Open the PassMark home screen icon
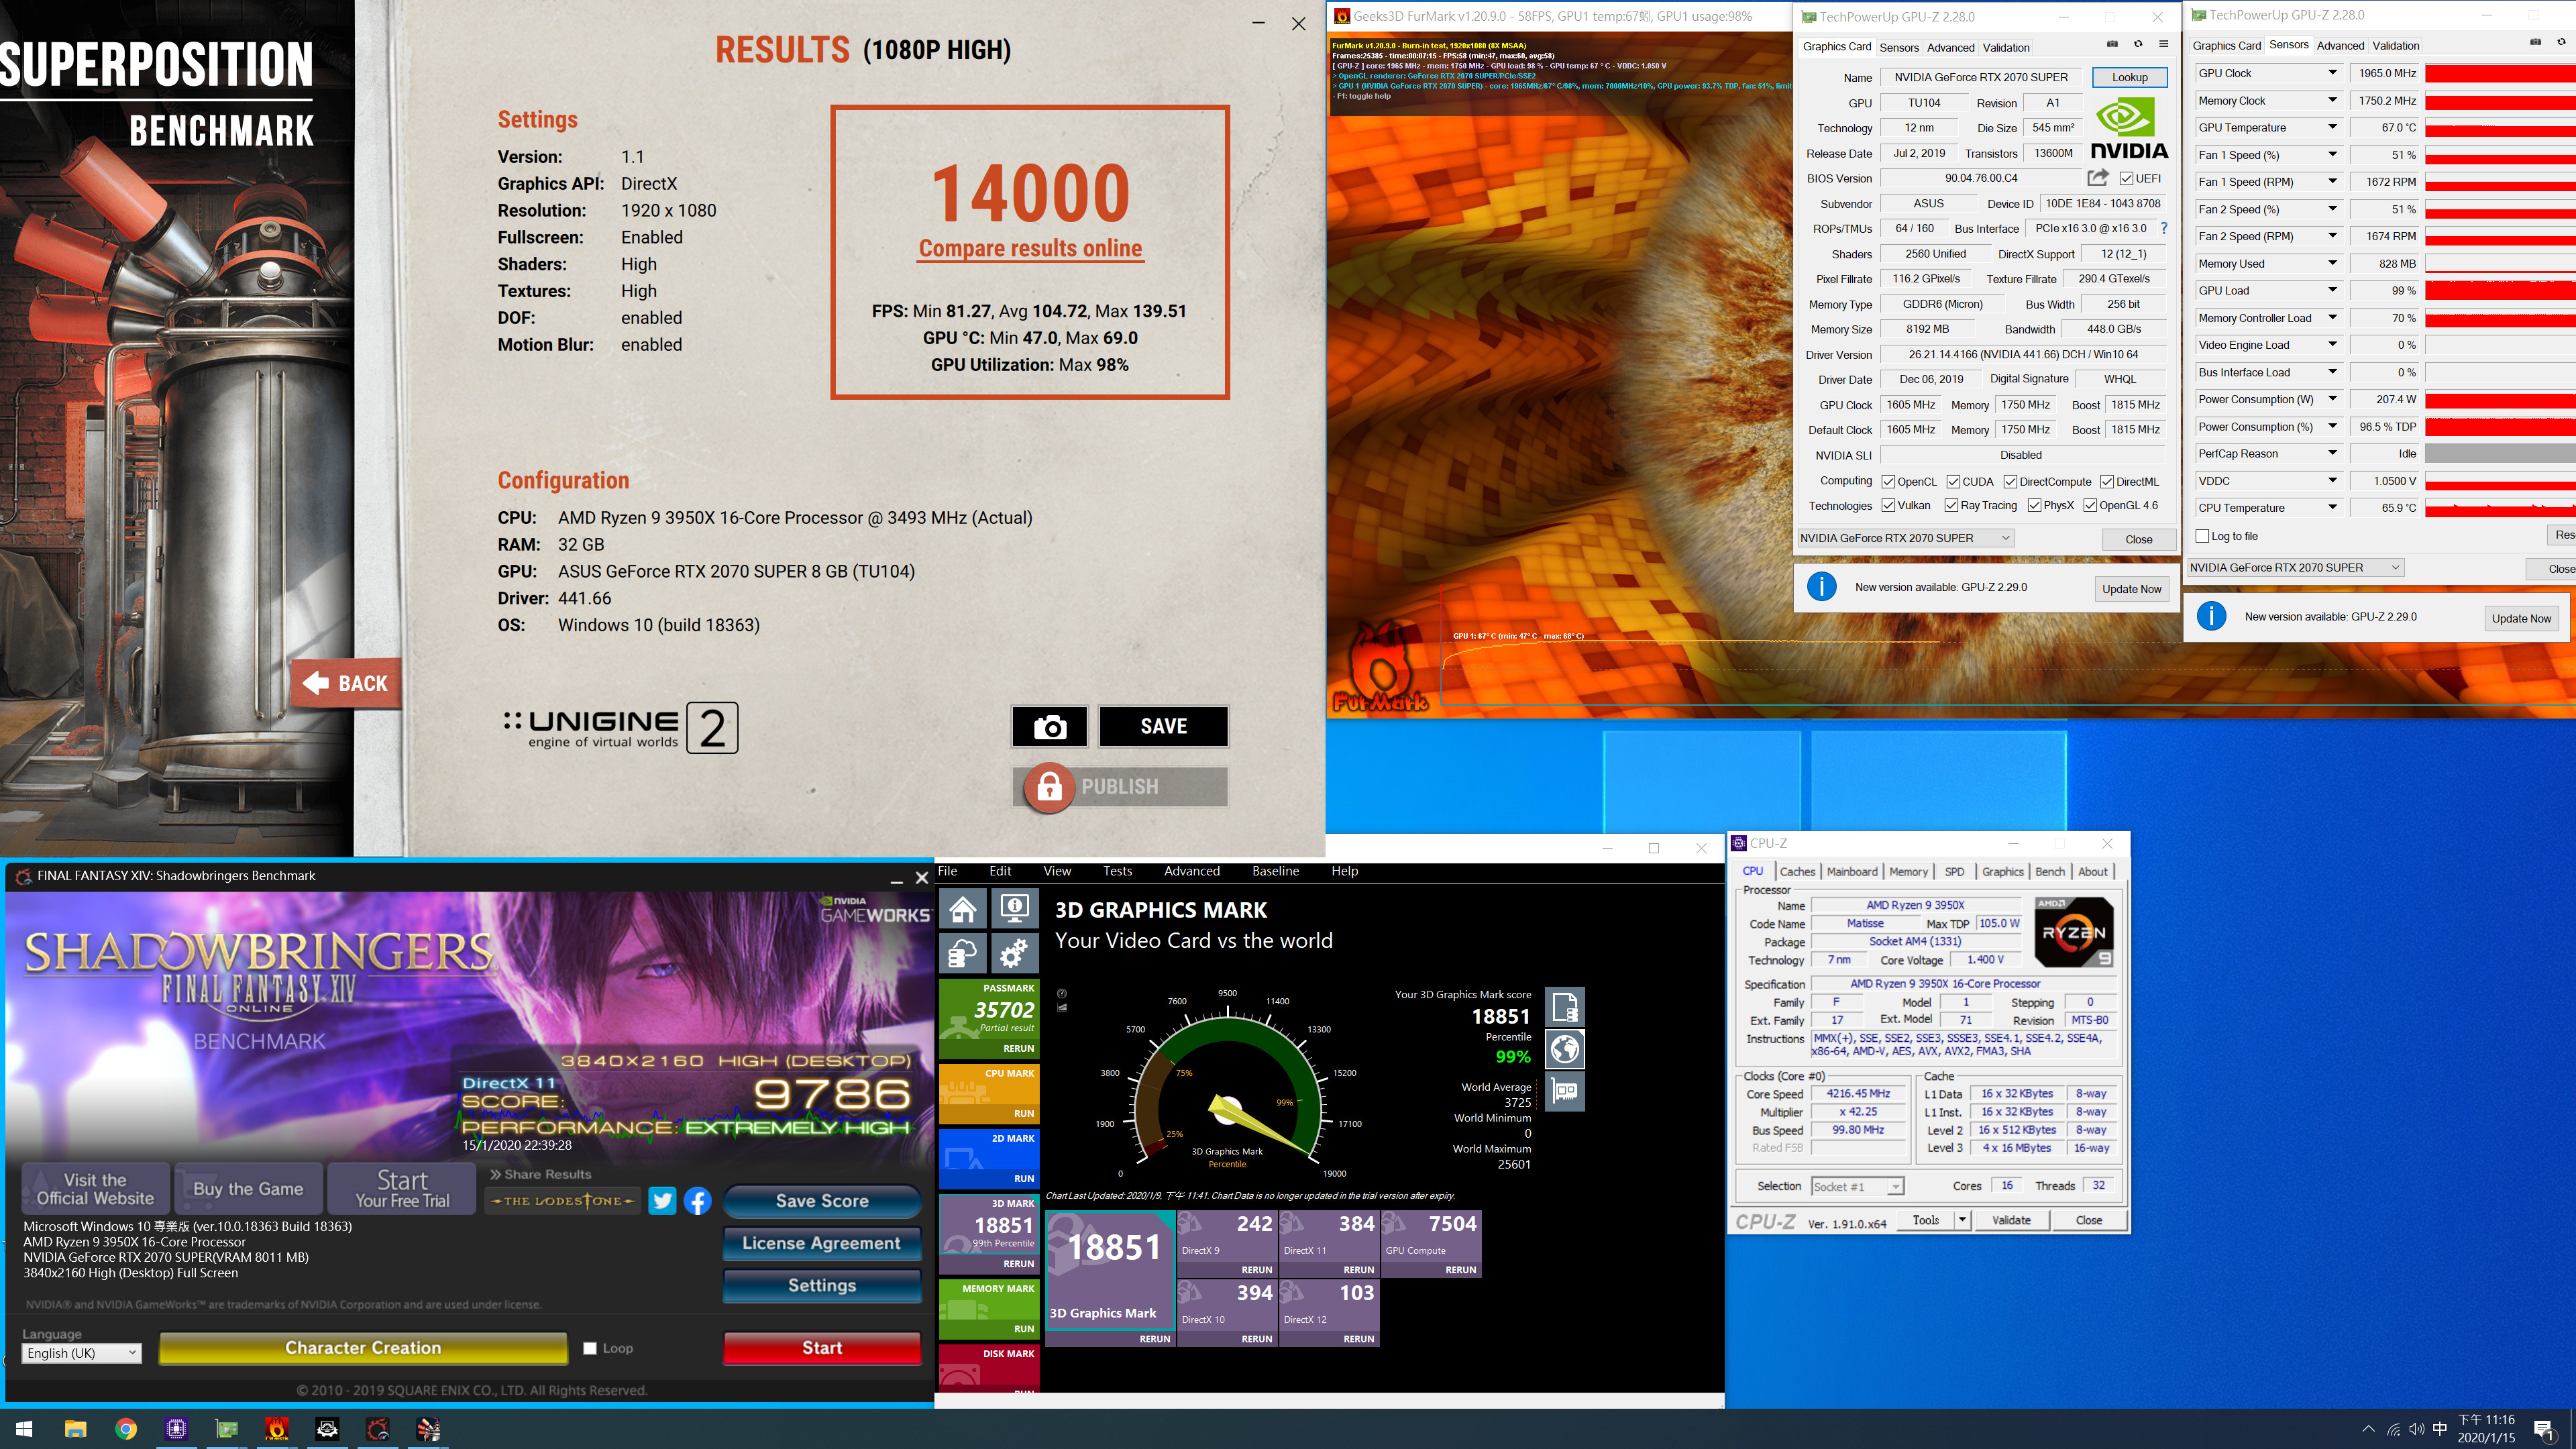Screen dimensions: 2576x1449 (x=963, y=909)
